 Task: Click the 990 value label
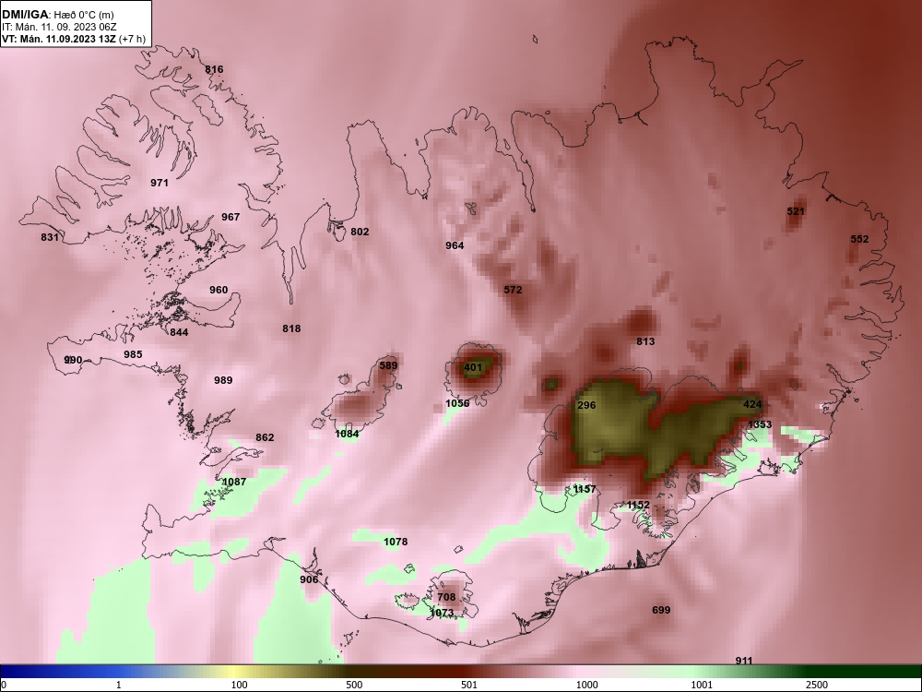[x=73, y=360]
